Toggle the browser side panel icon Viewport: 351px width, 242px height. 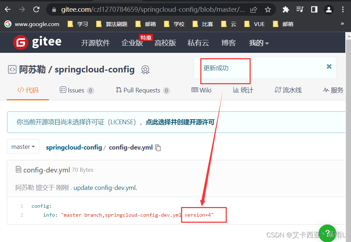pos(314,9)
